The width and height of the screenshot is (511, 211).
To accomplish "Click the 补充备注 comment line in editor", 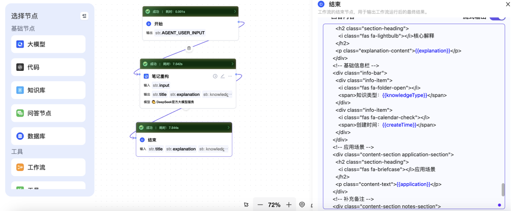I will click(353, 199).
